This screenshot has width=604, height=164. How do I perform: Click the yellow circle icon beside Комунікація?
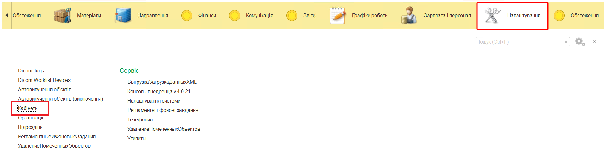tap(234, 15)
